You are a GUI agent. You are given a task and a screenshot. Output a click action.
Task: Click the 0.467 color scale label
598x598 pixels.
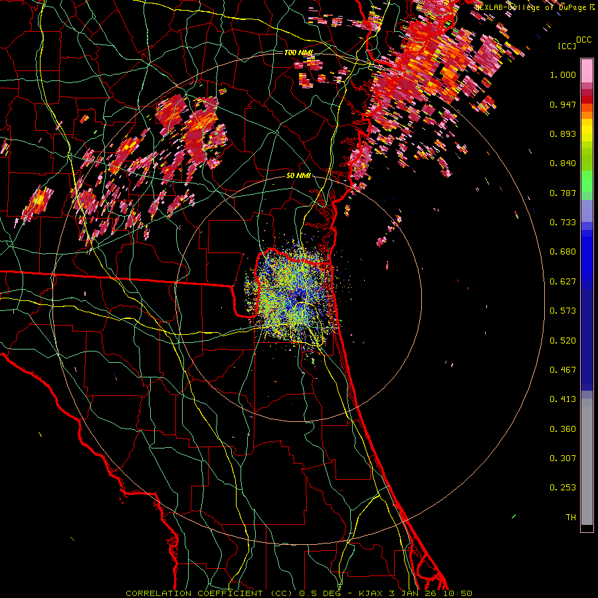[x=563, y=370]
